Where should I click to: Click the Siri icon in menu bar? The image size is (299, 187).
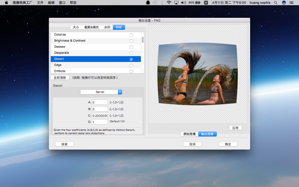pyautogui.click(x=284, y=3)
